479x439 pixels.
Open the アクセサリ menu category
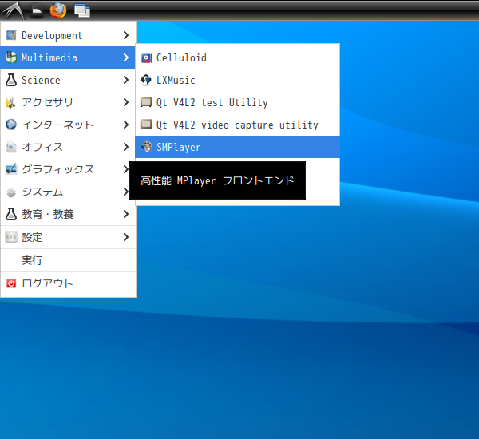(68, 102)
